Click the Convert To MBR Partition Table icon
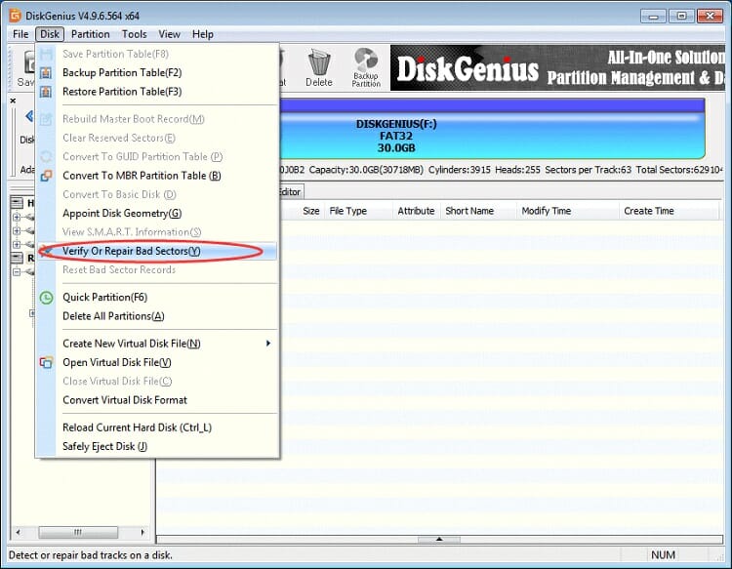 click(x=46, y=176)
